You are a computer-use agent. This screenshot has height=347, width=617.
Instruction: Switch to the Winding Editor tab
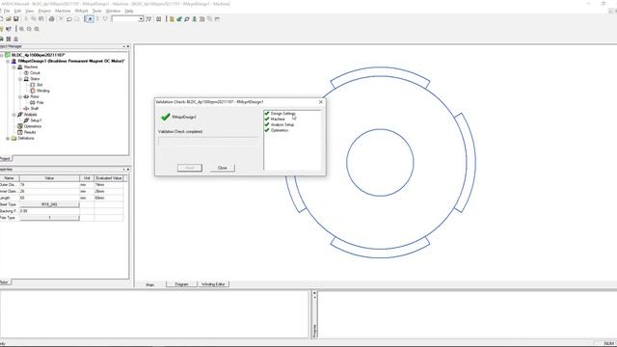pos(213,284)
